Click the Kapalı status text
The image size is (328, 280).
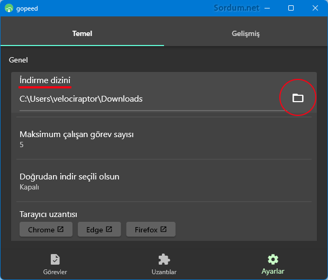click(x=29, y=187)
